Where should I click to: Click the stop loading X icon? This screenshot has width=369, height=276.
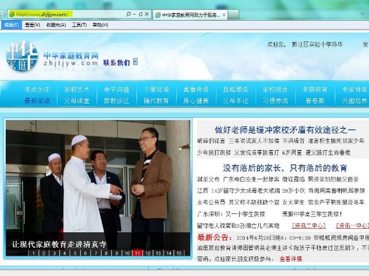148,13
